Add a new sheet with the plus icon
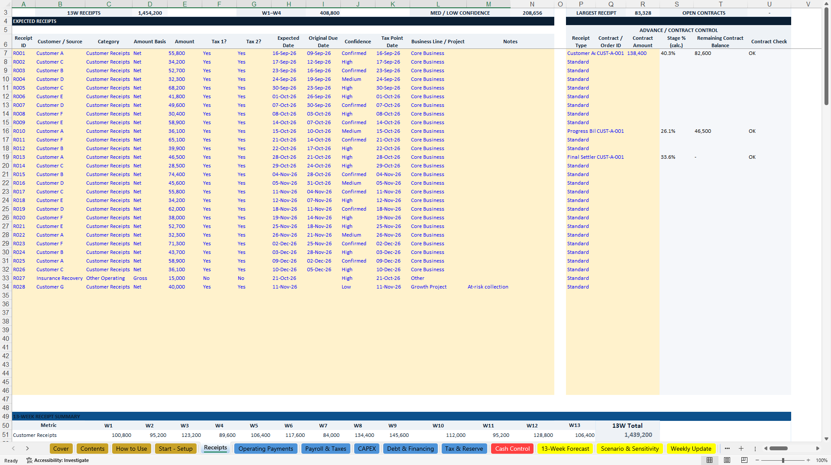Image resolution: width=831 pixels, height=465 pixels. point(741,449)
